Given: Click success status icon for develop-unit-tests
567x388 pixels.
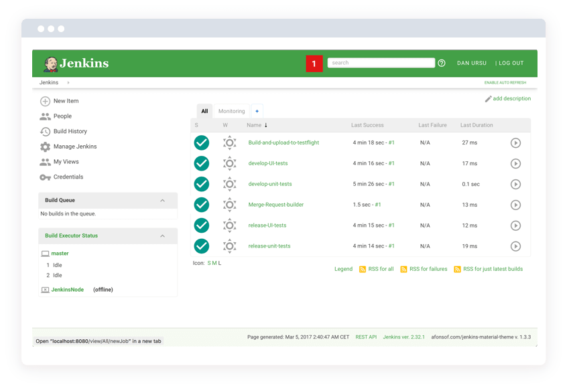Looking at the screenshot, I should [202, 184].
